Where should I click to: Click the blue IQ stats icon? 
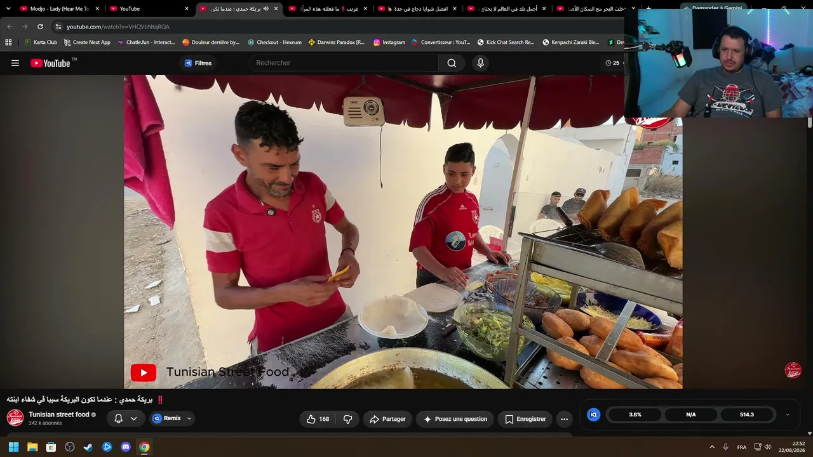(x=594, y=414)
